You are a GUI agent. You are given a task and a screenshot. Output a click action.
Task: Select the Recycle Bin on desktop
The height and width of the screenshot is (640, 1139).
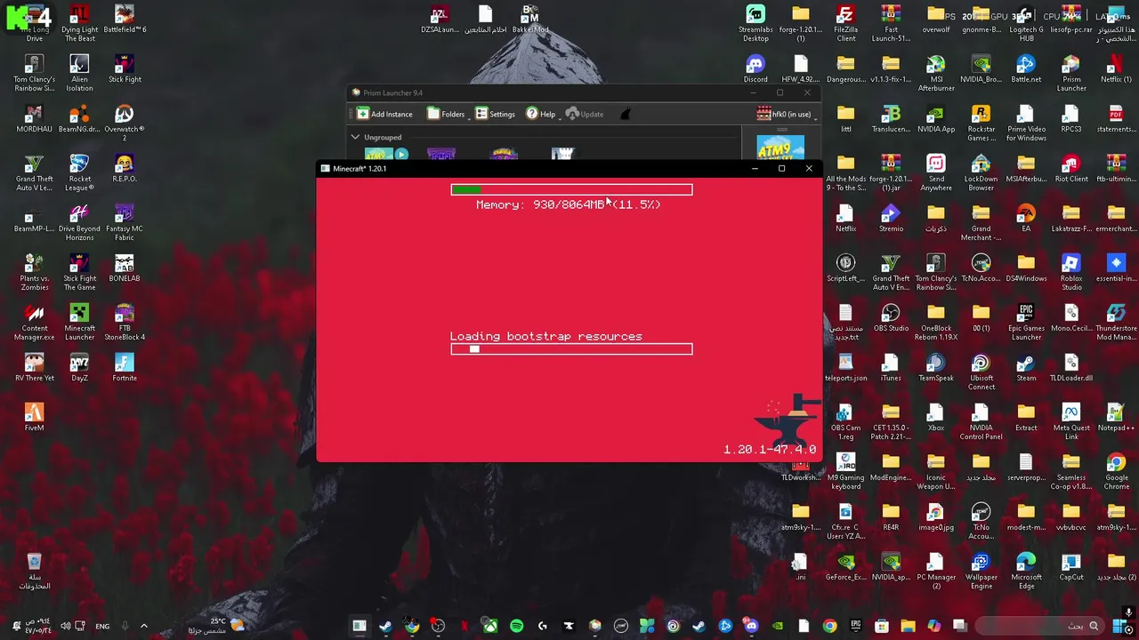(34, 572)
